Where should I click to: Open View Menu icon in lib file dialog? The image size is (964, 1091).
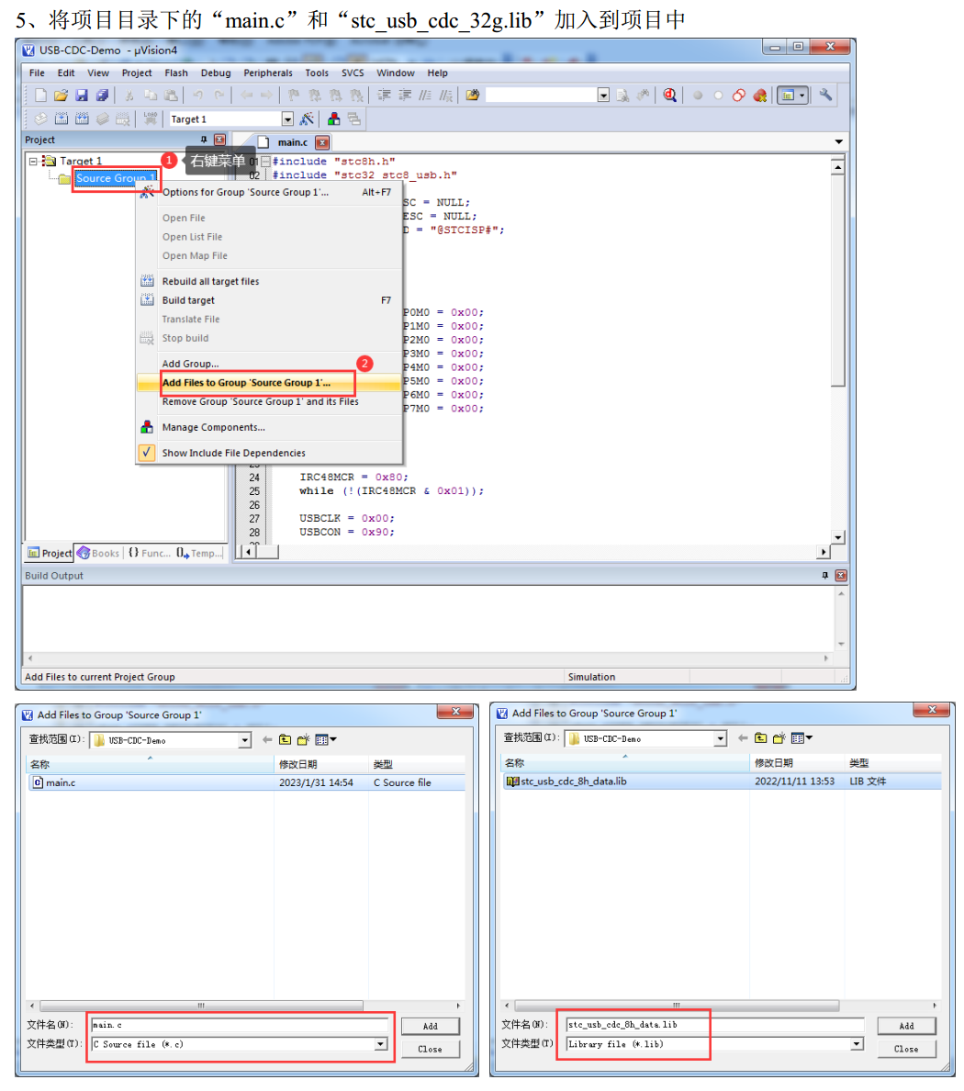click(x=801, y=738)
